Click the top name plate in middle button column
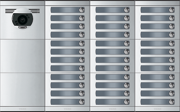 click(109, 10)
